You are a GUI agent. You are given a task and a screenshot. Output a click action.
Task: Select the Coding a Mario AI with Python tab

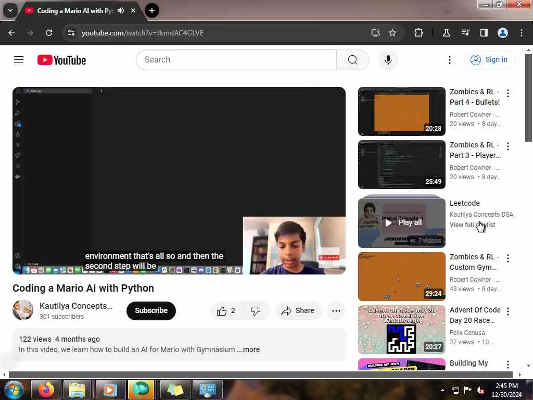[74, 11]
